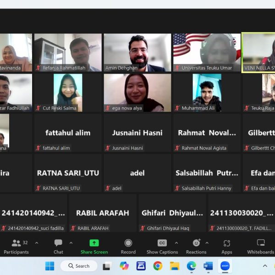
Task: Click the taskbar Search box
Action: (79, 266)
